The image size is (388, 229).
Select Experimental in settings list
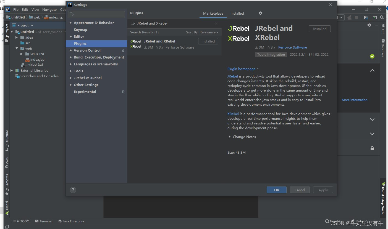(x=96, y=92)
